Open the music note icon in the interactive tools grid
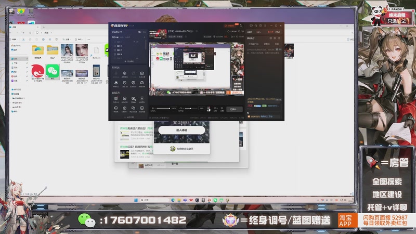Viewport: 416px width, 234px height. tap(142, 83)
